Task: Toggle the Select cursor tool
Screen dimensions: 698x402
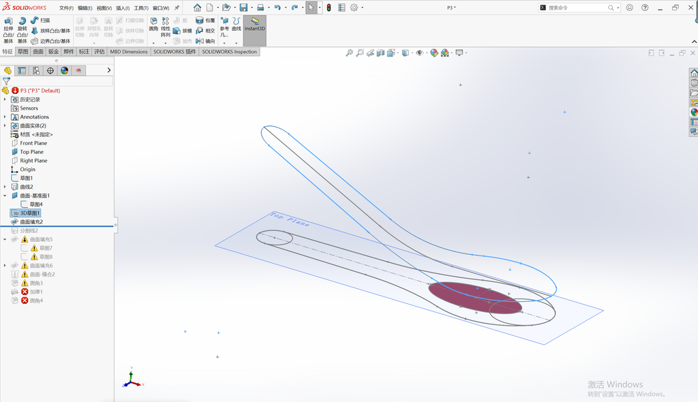Action: (x=311, y=7)
